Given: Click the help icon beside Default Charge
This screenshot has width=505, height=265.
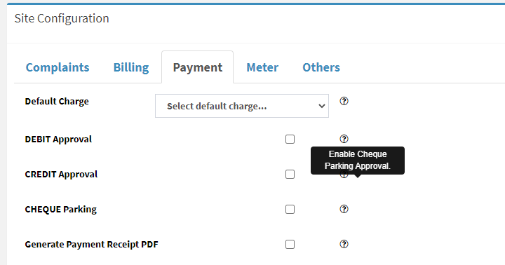Looking at the screenshot, I should (344, 101).
